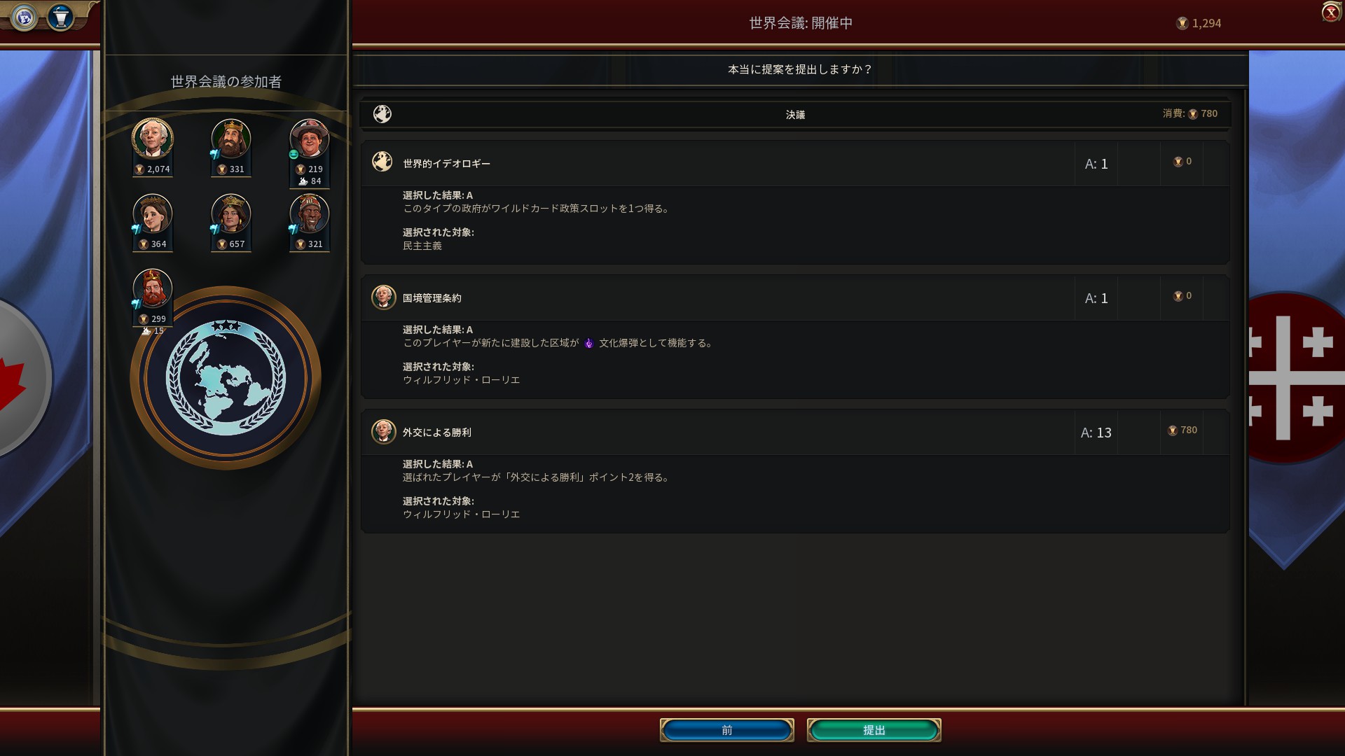
Task: Close the World Congress screen
Action: tap(1331, 13)
